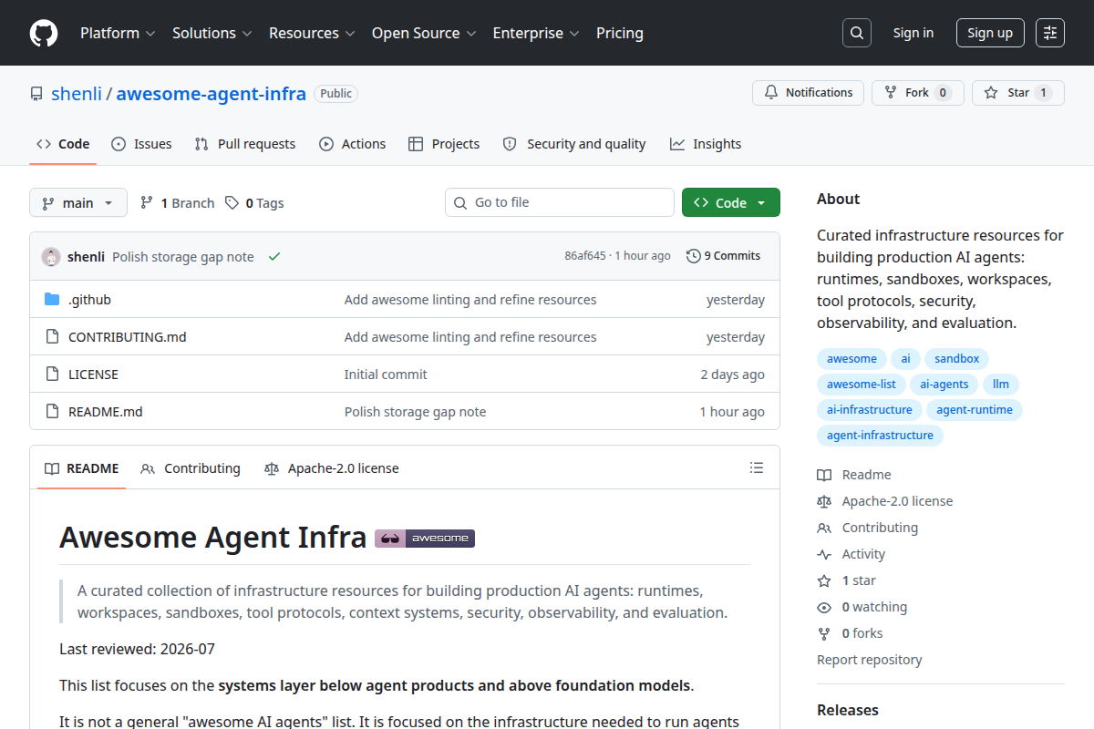Screen dimensions: 1094x729
Task: Select the Code tab
Action: click(63, 144)
